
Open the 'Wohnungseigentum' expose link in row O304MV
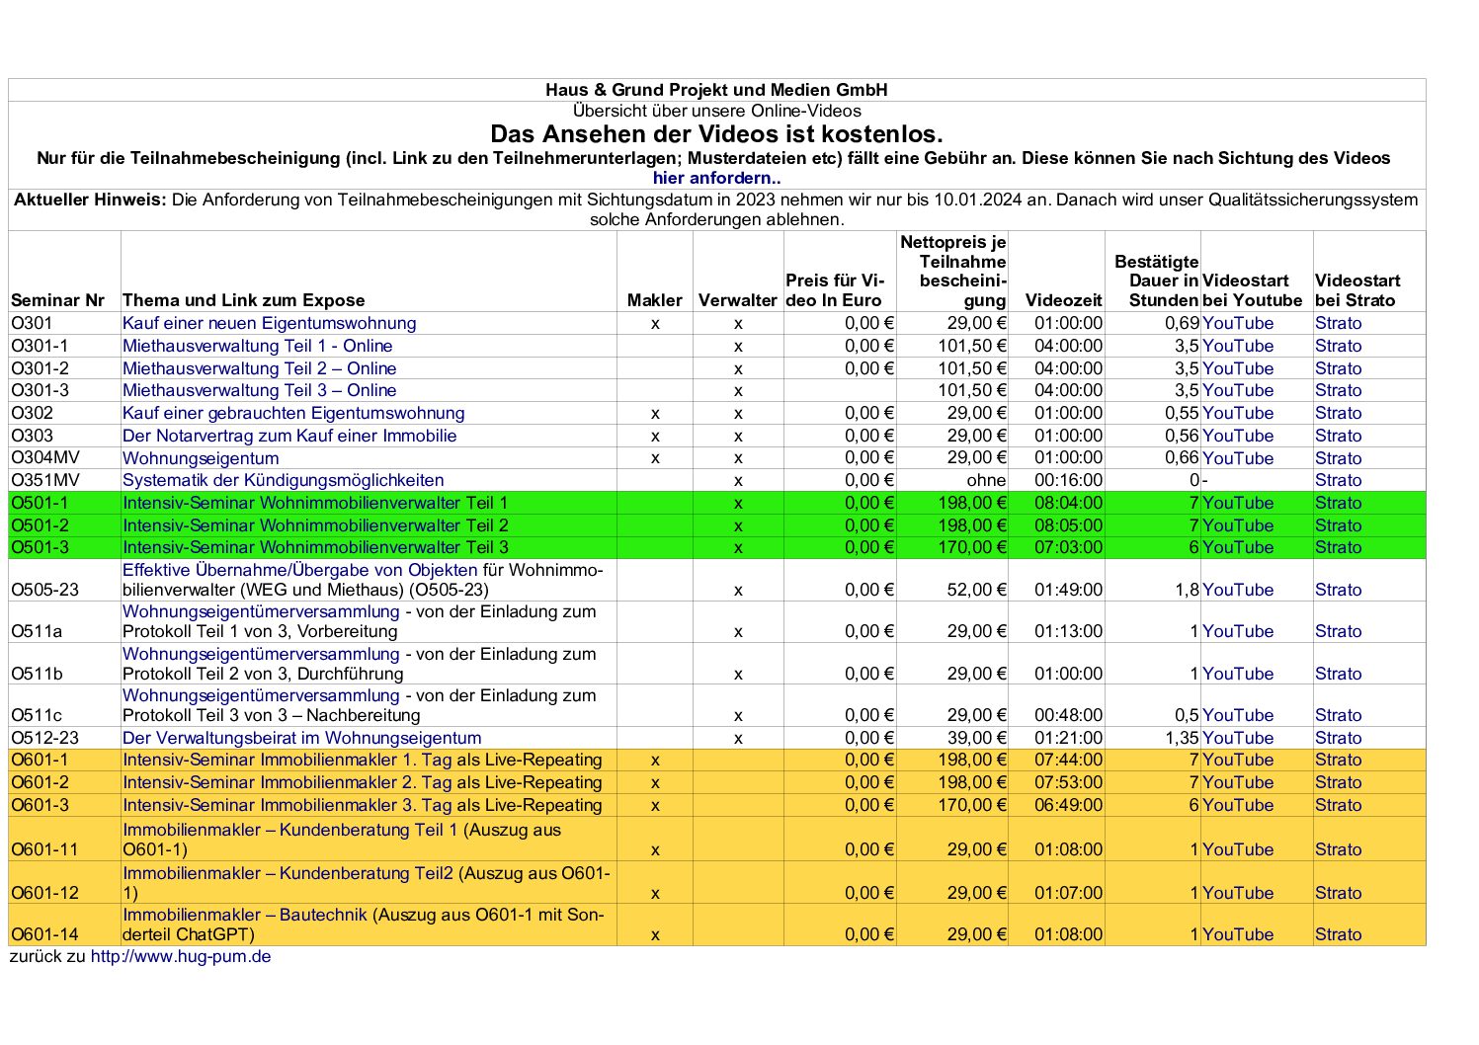(201, 458)
